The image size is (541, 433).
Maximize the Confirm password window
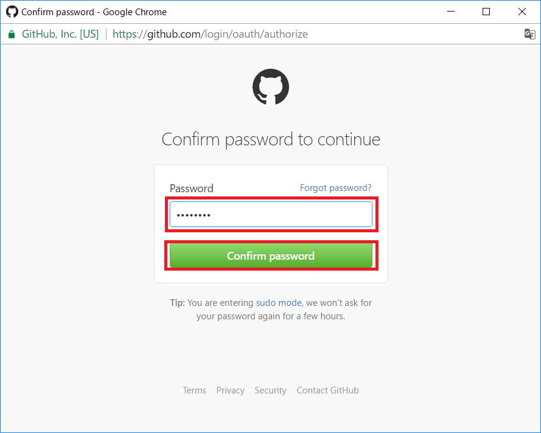pyautogui.click(x=486, y=12)
